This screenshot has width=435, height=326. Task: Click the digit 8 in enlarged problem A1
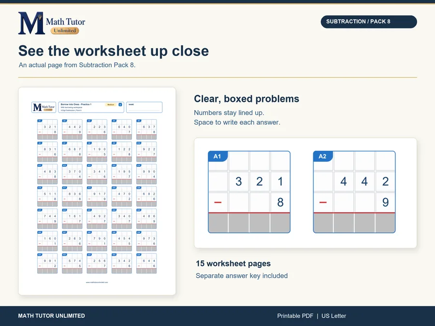pyautogui.click(x=280, y=202)
